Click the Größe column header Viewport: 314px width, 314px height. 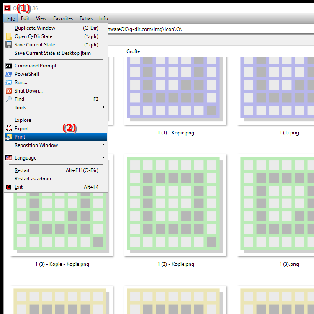pyautogui.click(x=133, y=51)
